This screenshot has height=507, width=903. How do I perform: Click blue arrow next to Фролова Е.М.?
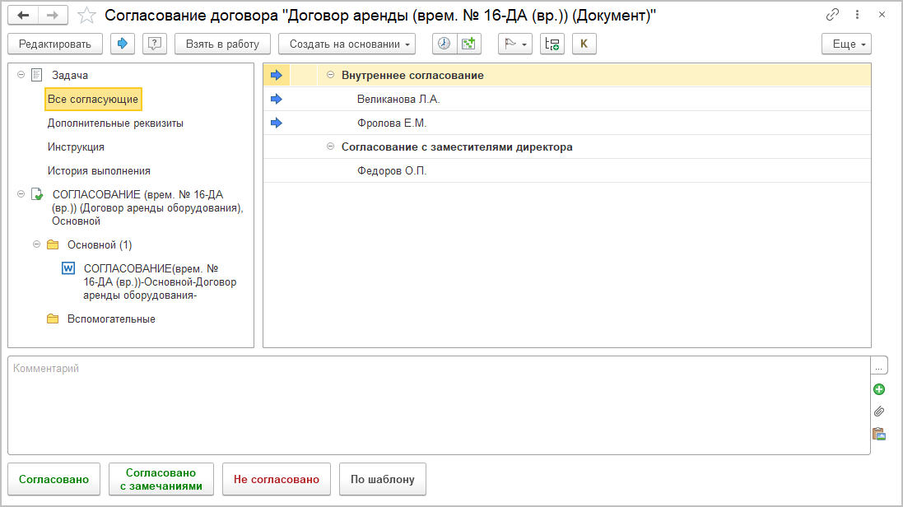point(277,123)
